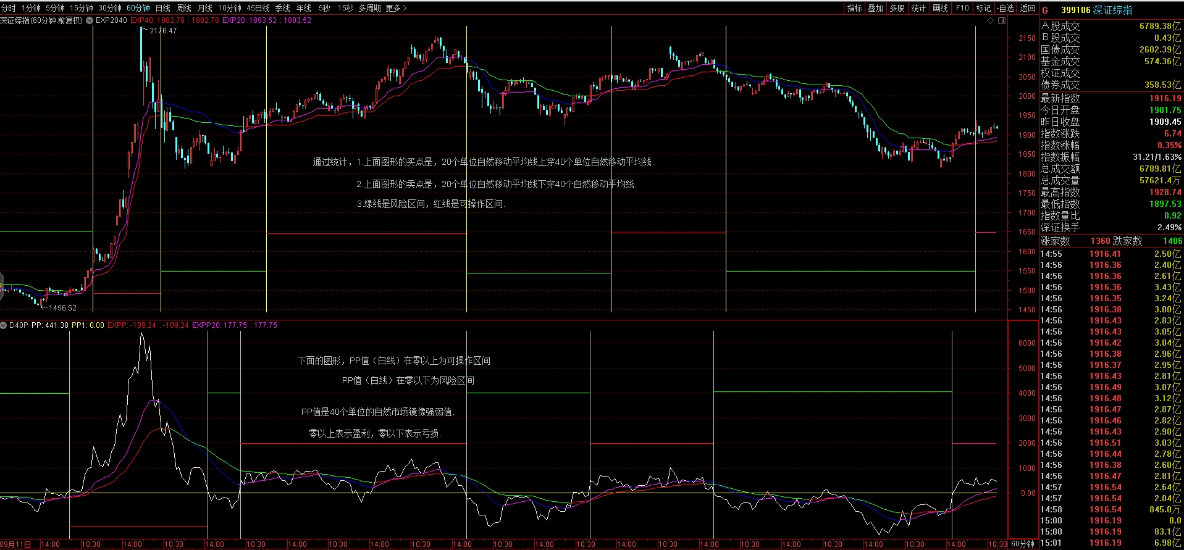This screenshot has width=1184, height=550.
Task: Select the 45日线 period tab
Action: 258,8
